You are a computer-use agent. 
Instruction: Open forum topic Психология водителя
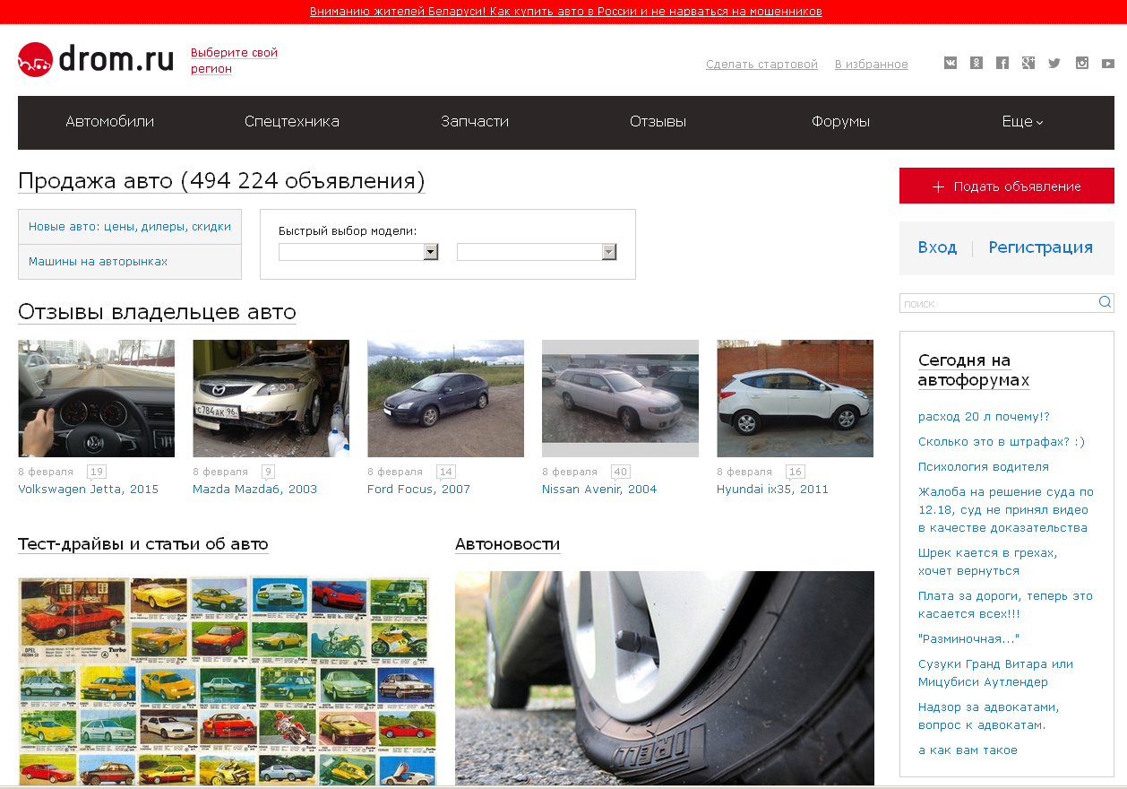tap(984, 467)
